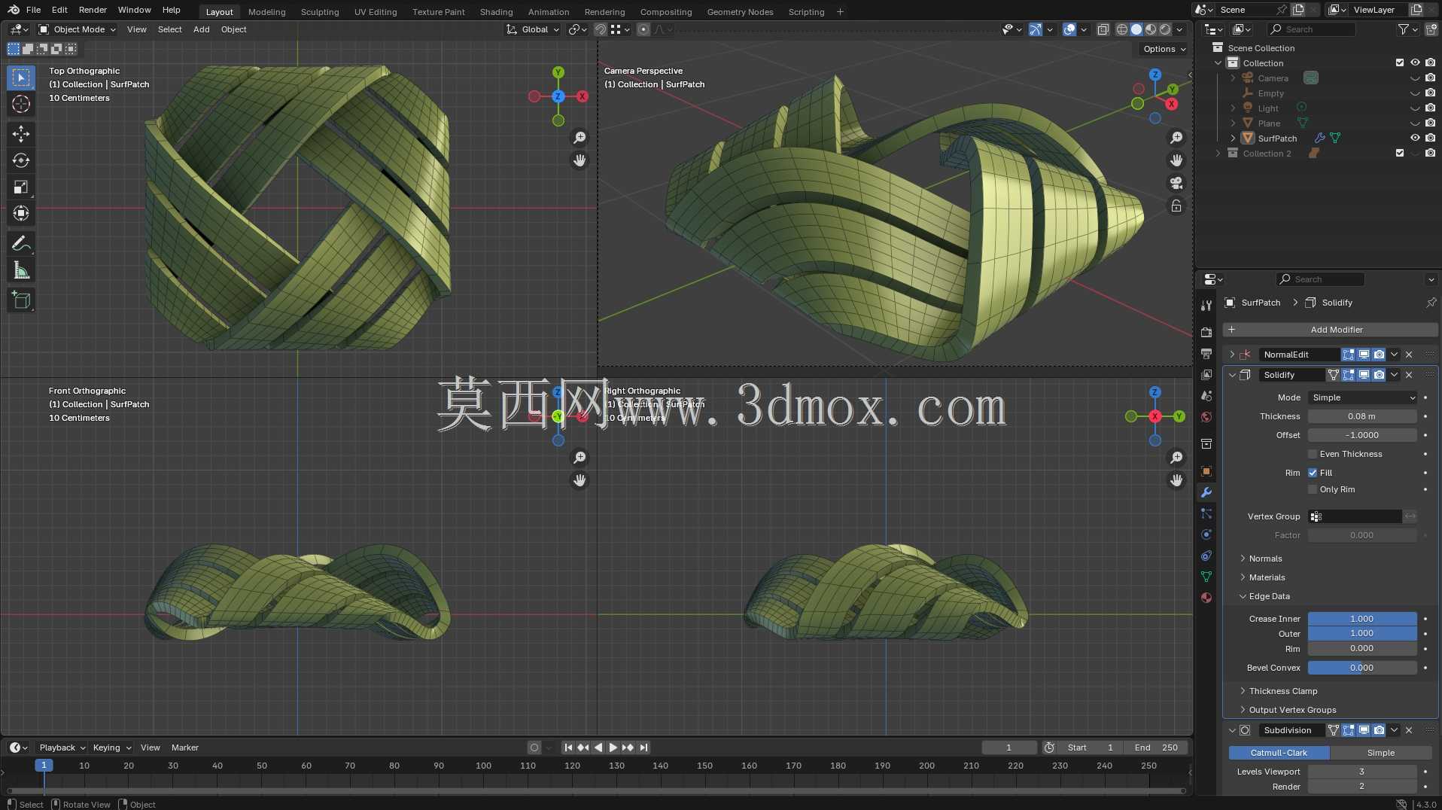Screen dimensions: 1442x810
Task: Select the Add Cube tool
Action: point(21,300)
